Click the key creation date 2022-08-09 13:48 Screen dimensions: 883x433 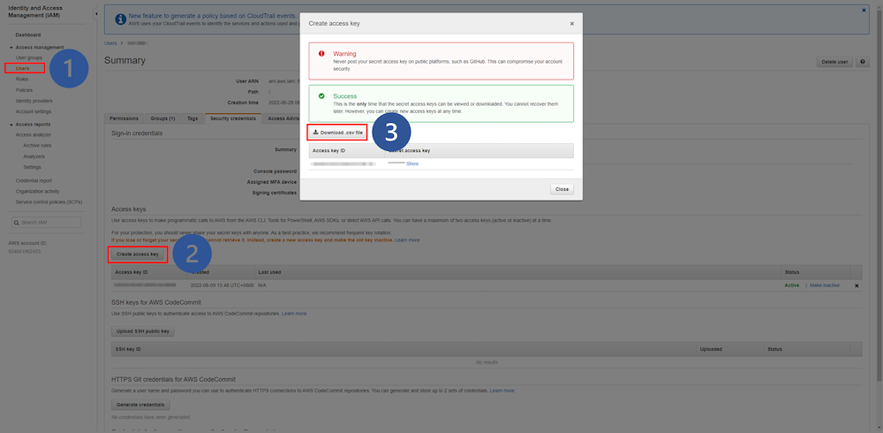(x=223, y=285)
